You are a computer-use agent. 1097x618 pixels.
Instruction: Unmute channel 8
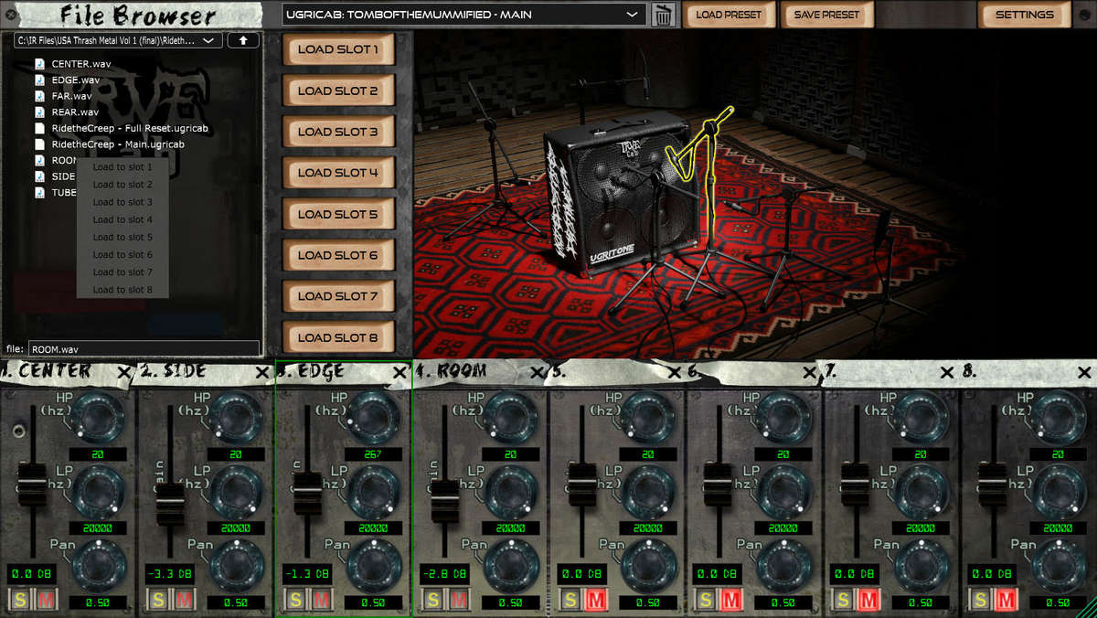1006,600
